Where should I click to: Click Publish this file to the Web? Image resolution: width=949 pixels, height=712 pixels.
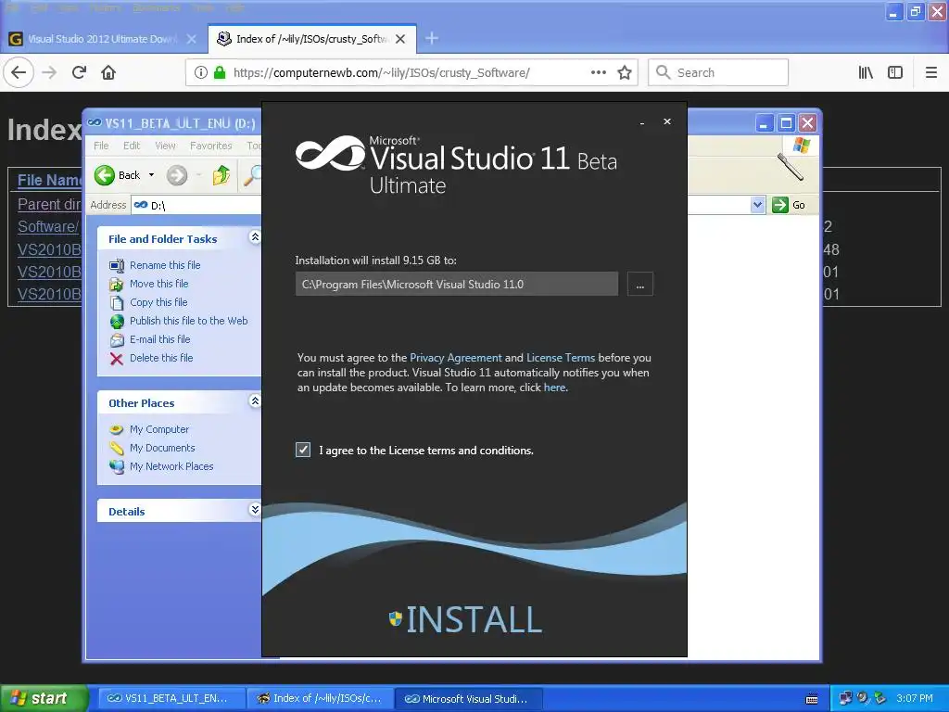click(189, 321)
